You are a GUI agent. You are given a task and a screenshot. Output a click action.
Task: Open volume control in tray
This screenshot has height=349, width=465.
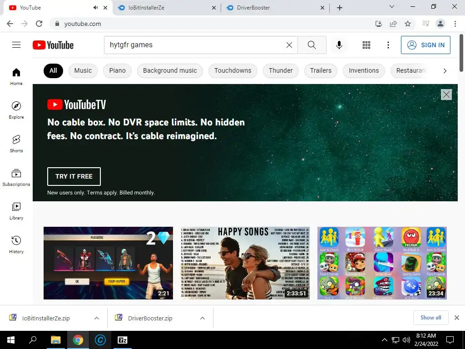click(x=406, y=340)
